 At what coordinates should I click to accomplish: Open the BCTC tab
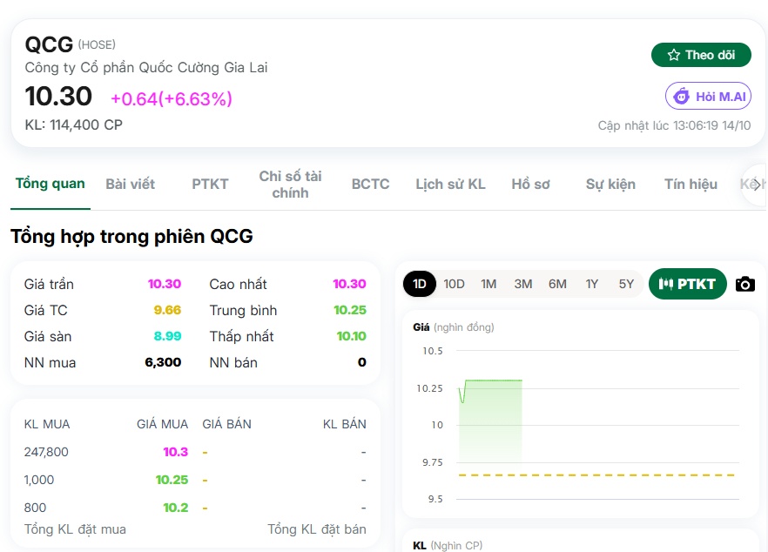click(370, 185)
